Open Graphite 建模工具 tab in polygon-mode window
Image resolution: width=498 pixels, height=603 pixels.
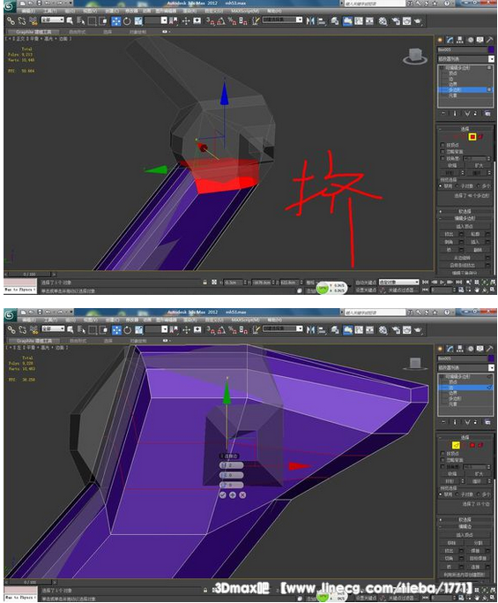[33, 32]
